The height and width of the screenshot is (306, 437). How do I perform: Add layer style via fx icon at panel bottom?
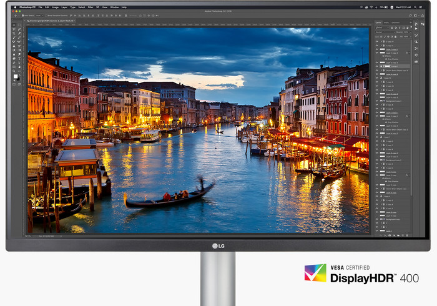click(385, 235)
